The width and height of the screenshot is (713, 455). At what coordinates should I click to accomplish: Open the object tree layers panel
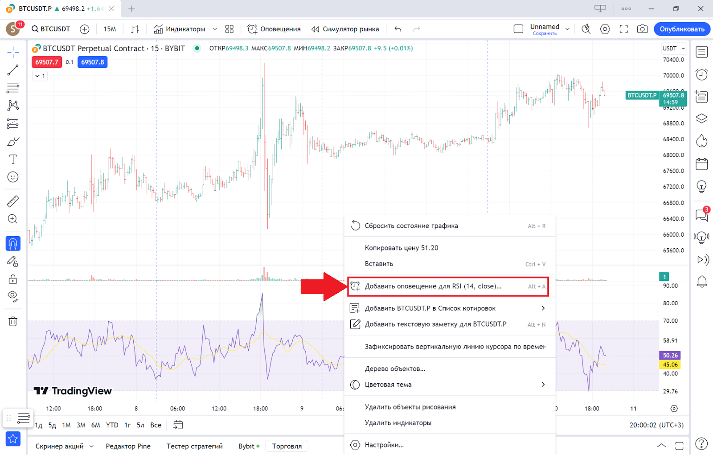point(702,119)
